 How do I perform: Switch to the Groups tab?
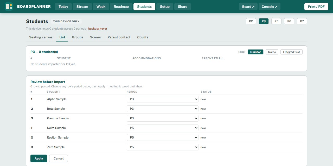tap(78, 37)
